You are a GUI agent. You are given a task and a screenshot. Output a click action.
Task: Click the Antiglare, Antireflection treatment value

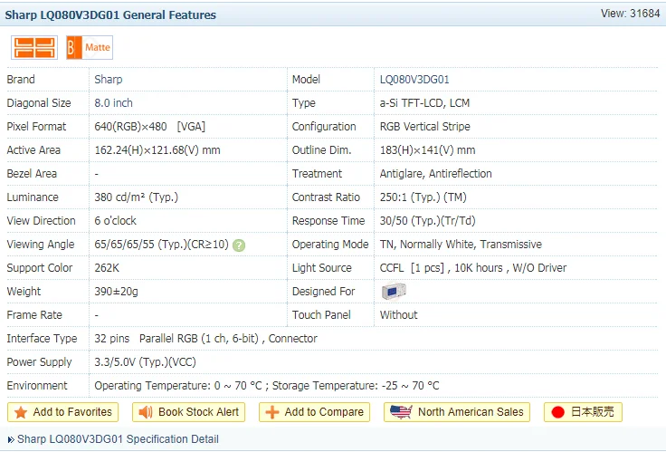436,174
